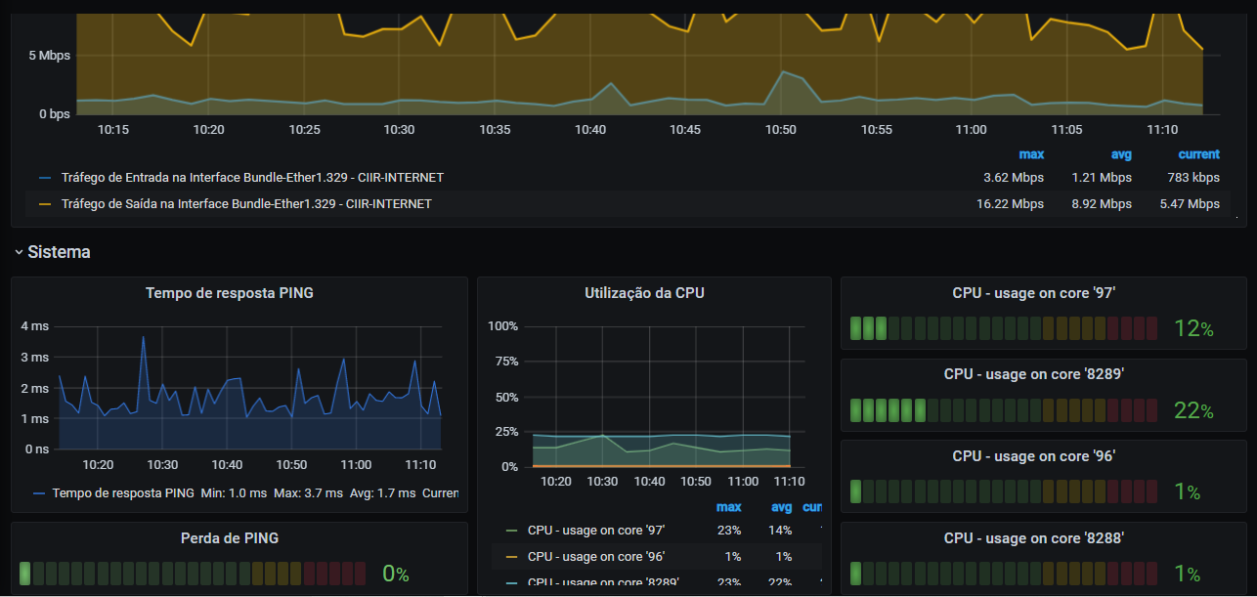This screenshot has width=1257, height=597.
Task: Click the core '97' LED bar gauge
Action: [x=1004, y=328]
